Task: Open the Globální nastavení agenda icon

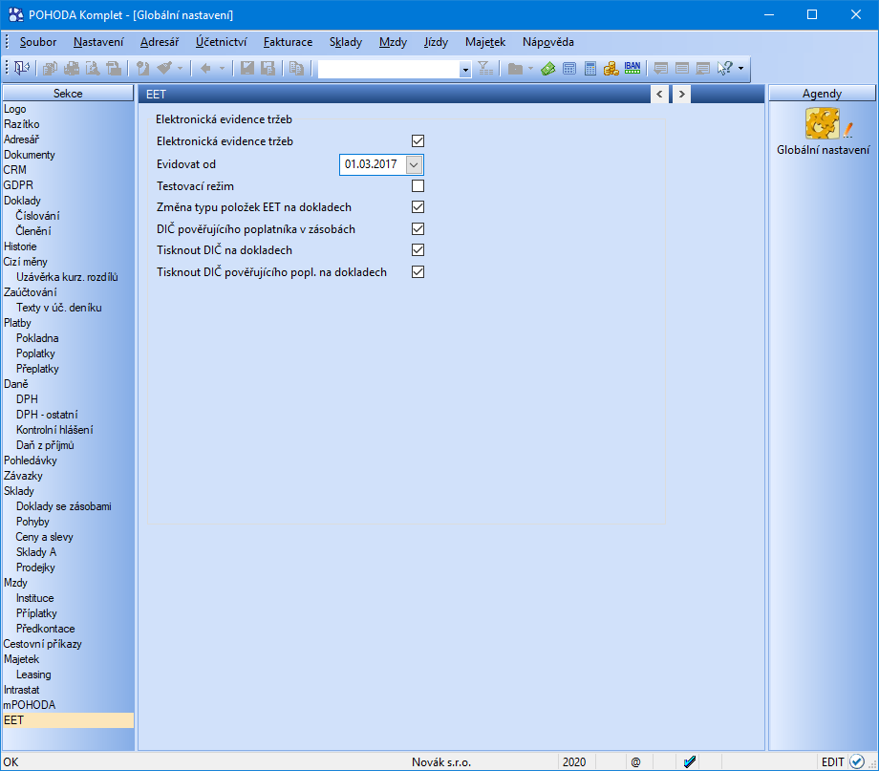Action: (x=822, y=125)
